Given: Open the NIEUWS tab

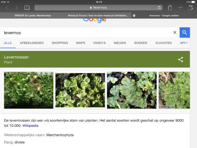Looking at the screenshot, I should coord(120,43).
